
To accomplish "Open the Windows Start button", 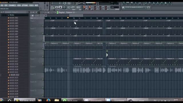I will tap(2, 100).
